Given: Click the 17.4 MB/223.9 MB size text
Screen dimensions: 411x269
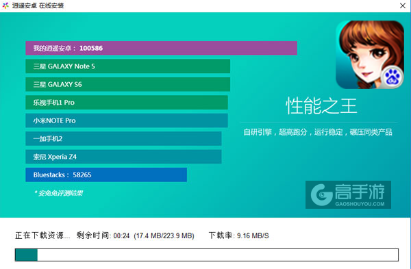Looking at the screenshot, I should (164, 236).
